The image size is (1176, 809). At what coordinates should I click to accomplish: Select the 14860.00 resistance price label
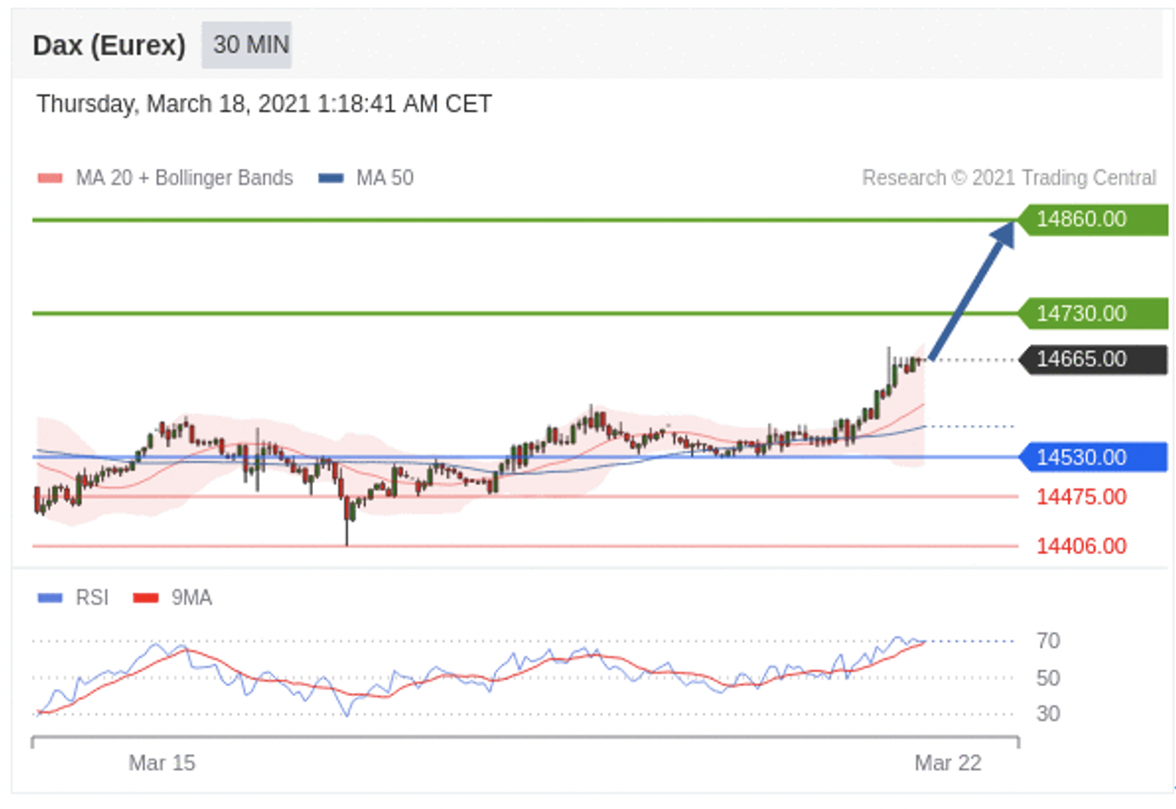(x=1093, y=220)
